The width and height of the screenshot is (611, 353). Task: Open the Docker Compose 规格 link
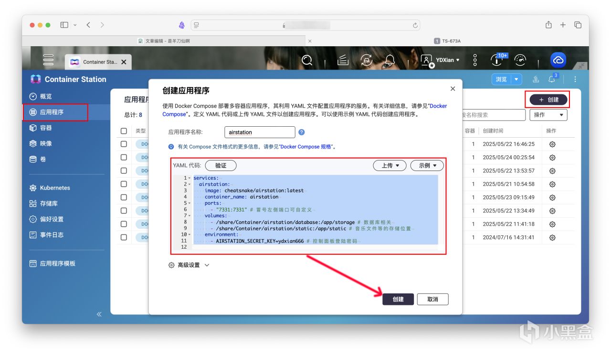305,147
